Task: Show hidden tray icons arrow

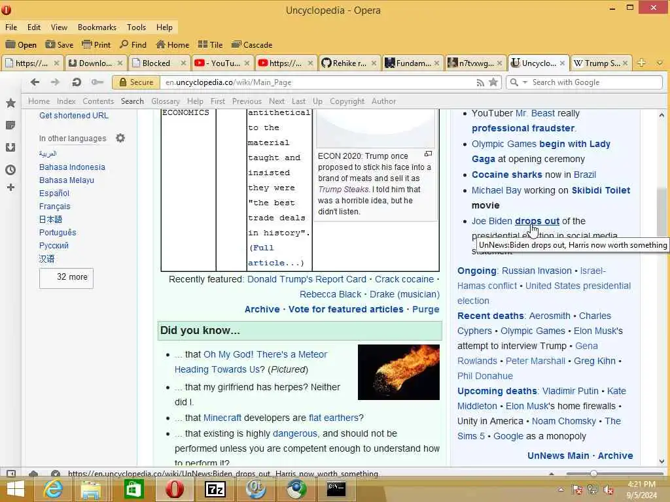Action: (x=561, y=490)
